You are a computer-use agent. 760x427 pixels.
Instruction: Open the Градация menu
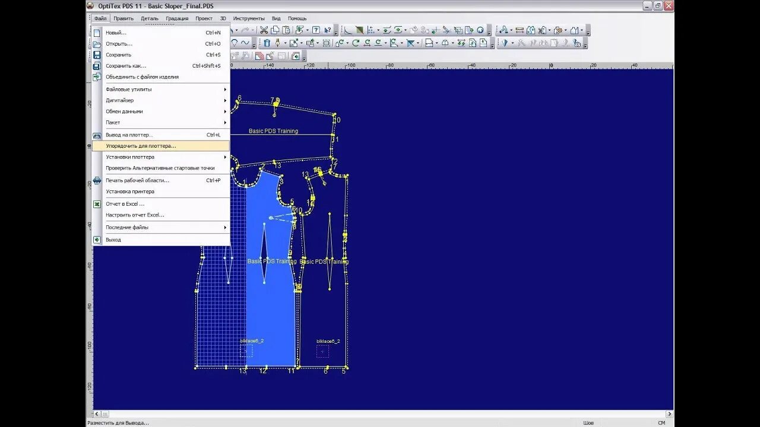click(x=177, y=18)
